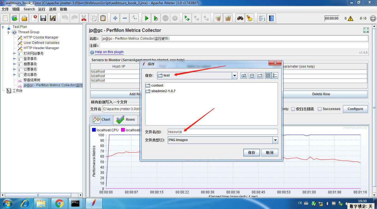This screenshot has height=209, width=377.
Task: Click the Paste clipboard icon
Action: (103, 18)
